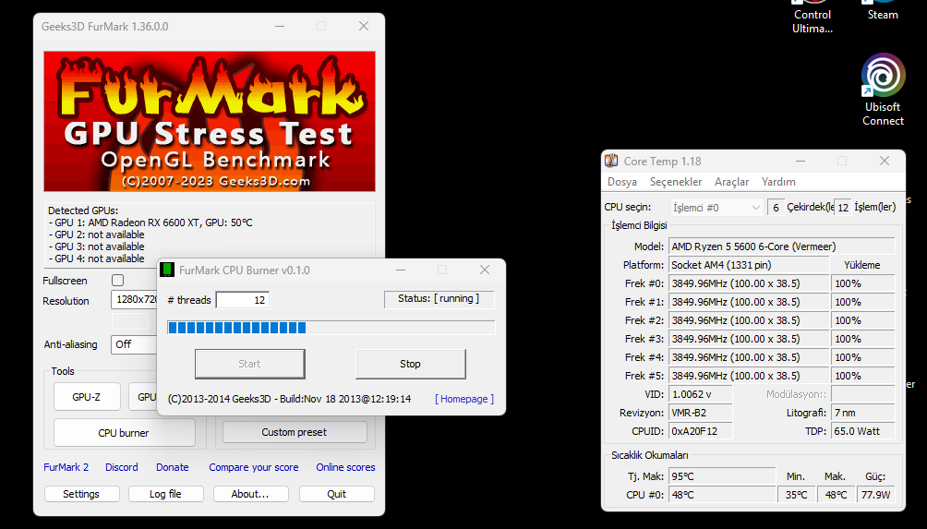Viewport: 927px width, 529px height.
Task: Open the Steam desktop shortcut
Action: pos(883,12)
